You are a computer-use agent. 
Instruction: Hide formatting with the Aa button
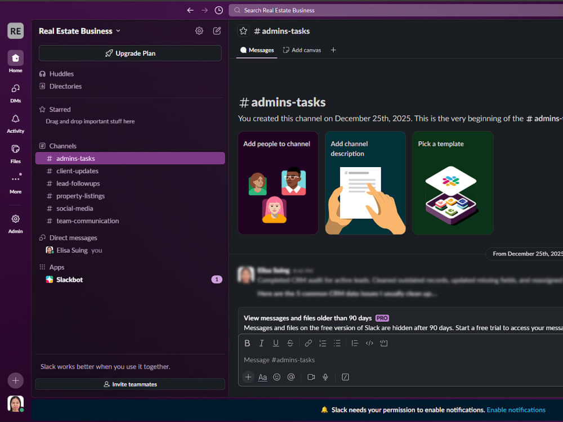tap(262, 377)
